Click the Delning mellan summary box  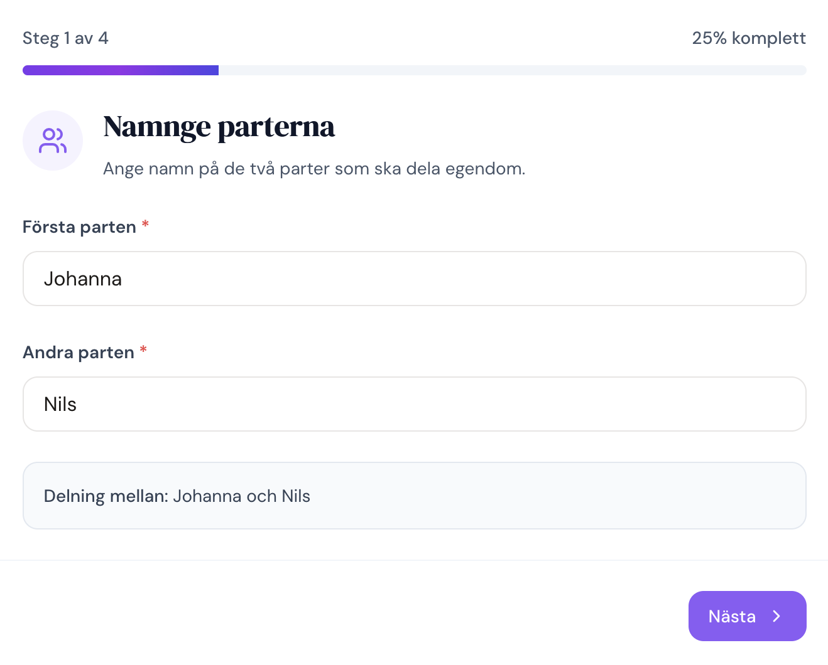click(415, 495)
